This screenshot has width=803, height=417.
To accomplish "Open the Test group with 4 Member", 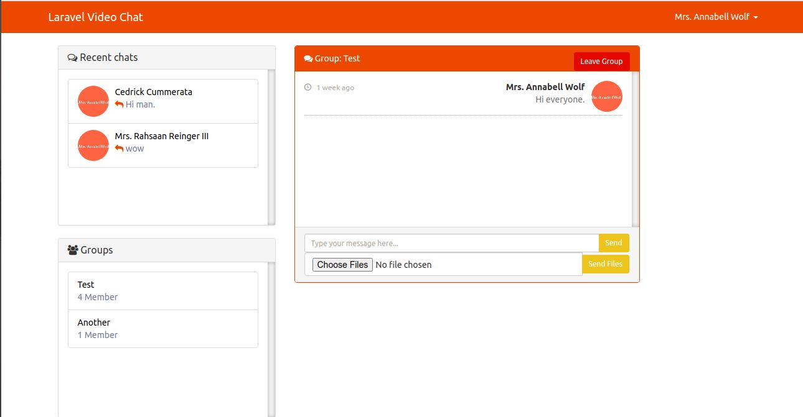I will coord(163,291).
